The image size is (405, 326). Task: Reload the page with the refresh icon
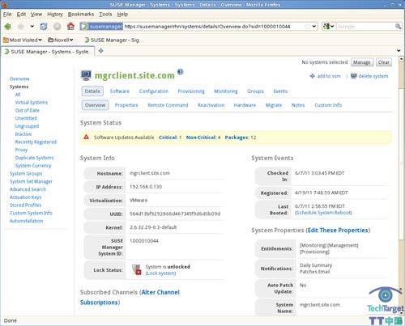tap(44, 27)
